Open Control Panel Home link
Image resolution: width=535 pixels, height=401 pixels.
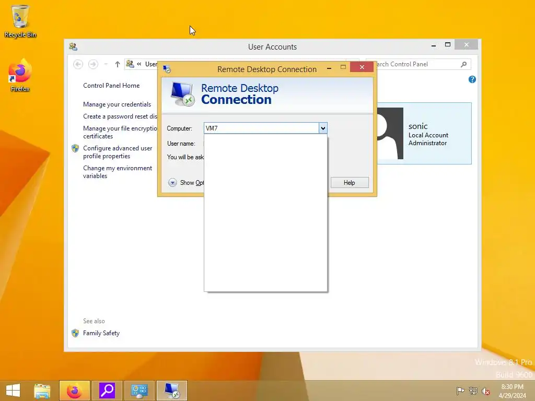click(111, 86)
